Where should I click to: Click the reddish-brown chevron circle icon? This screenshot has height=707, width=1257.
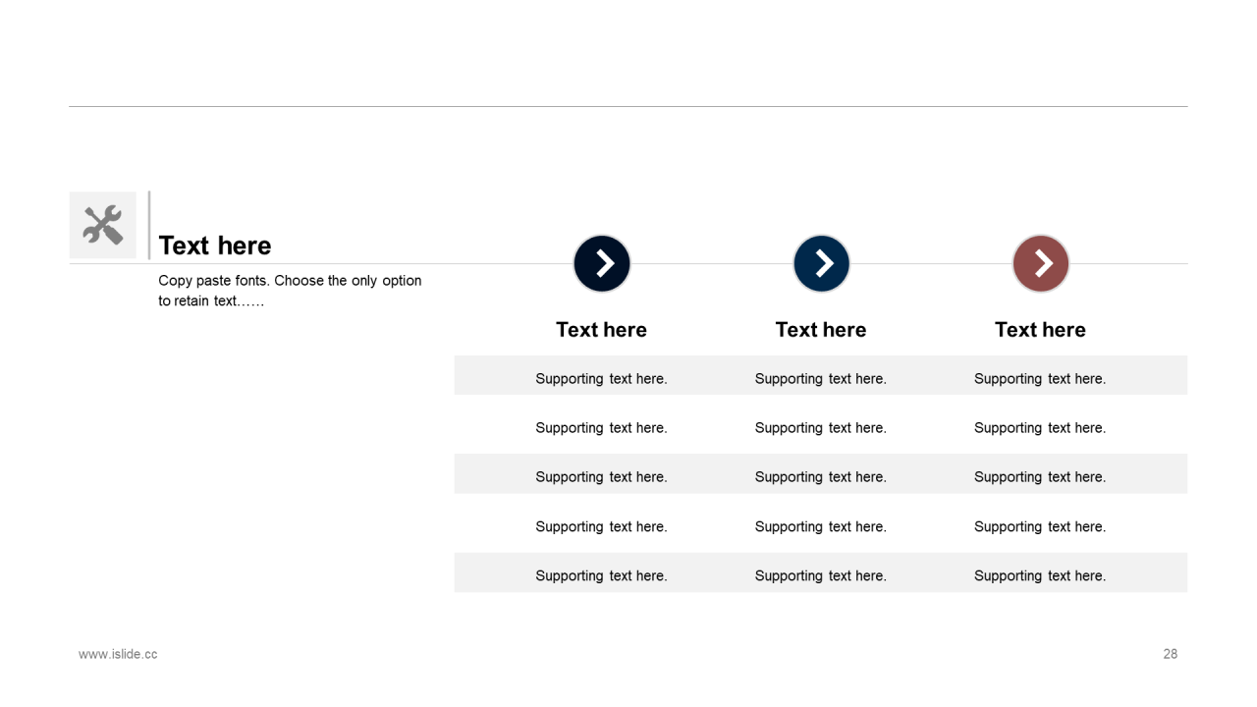click(x=1040, y=263)
